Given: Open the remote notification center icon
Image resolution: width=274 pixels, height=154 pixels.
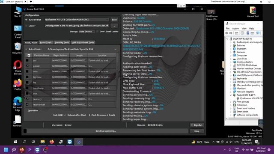Looking at the screenshot, I should point(257,142).
